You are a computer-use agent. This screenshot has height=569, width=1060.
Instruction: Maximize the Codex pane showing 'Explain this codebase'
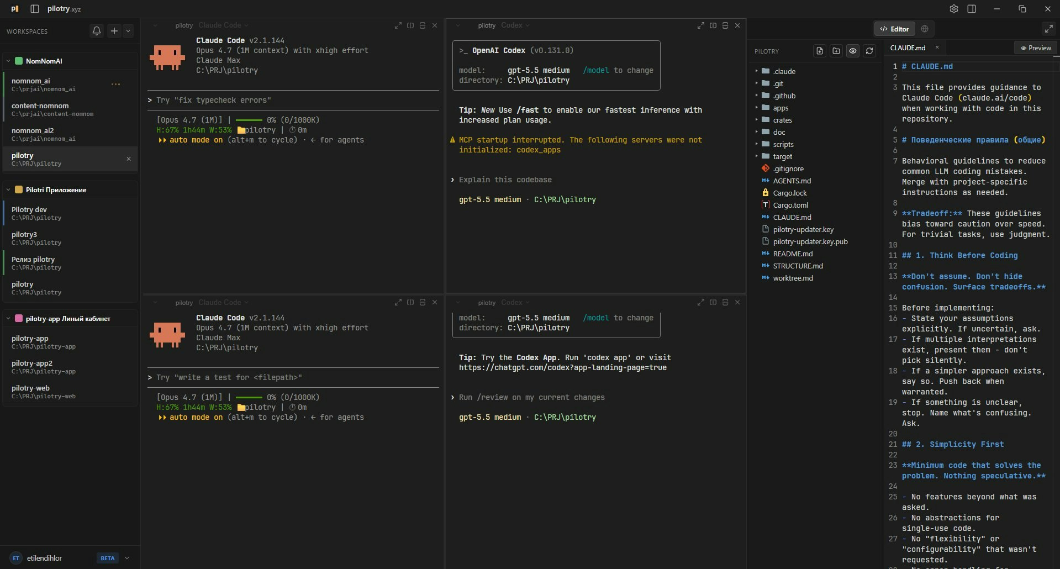pyautogui.click(x=701, y=25)
